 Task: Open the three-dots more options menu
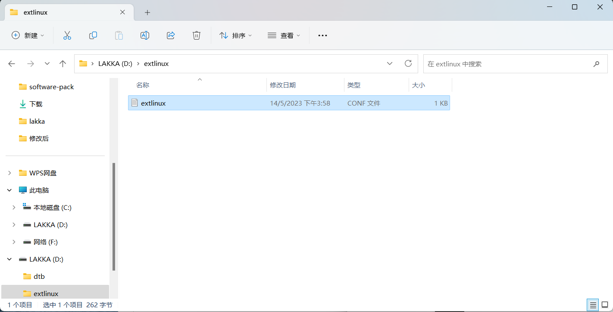click(322, 35)
